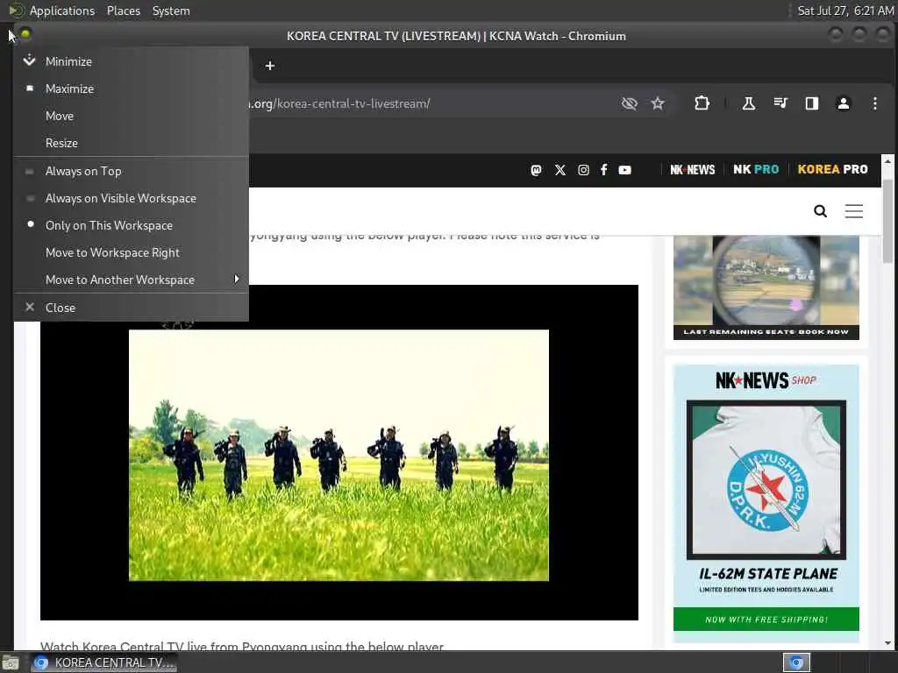The width and height of the screenshot is (898, 673).
Task: Open the System menu
Action: pos(171,11)
